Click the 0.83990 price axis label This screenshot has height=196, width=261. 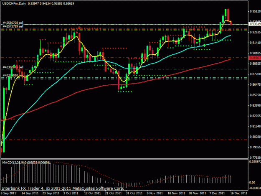tap(255, 105)
